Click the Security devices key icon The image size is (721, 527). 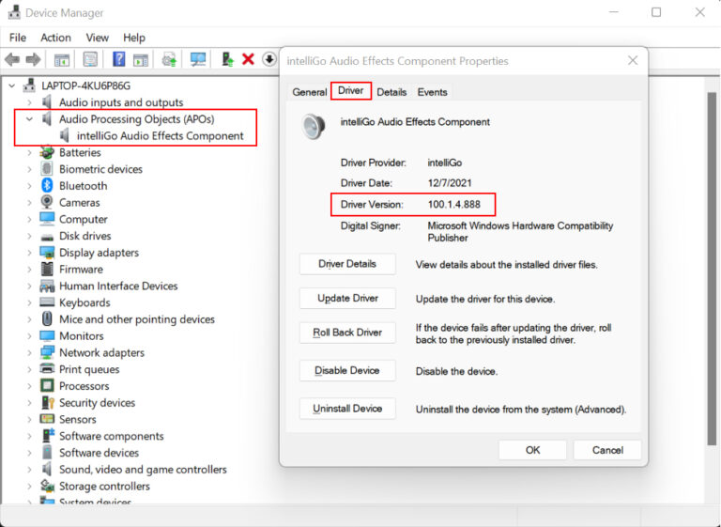coord(47,402)
